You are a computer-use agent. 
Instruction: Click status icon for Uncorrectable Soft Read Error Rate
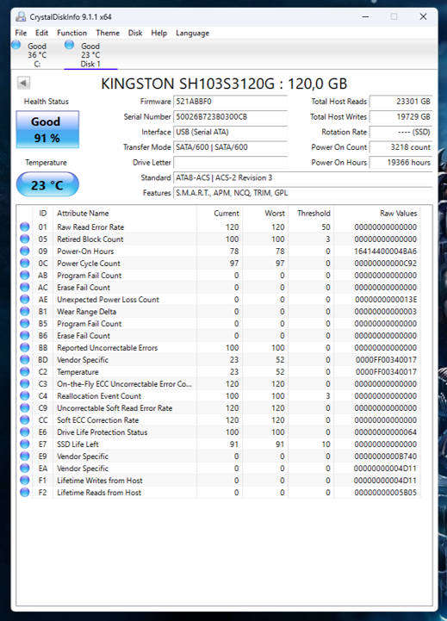25,408
